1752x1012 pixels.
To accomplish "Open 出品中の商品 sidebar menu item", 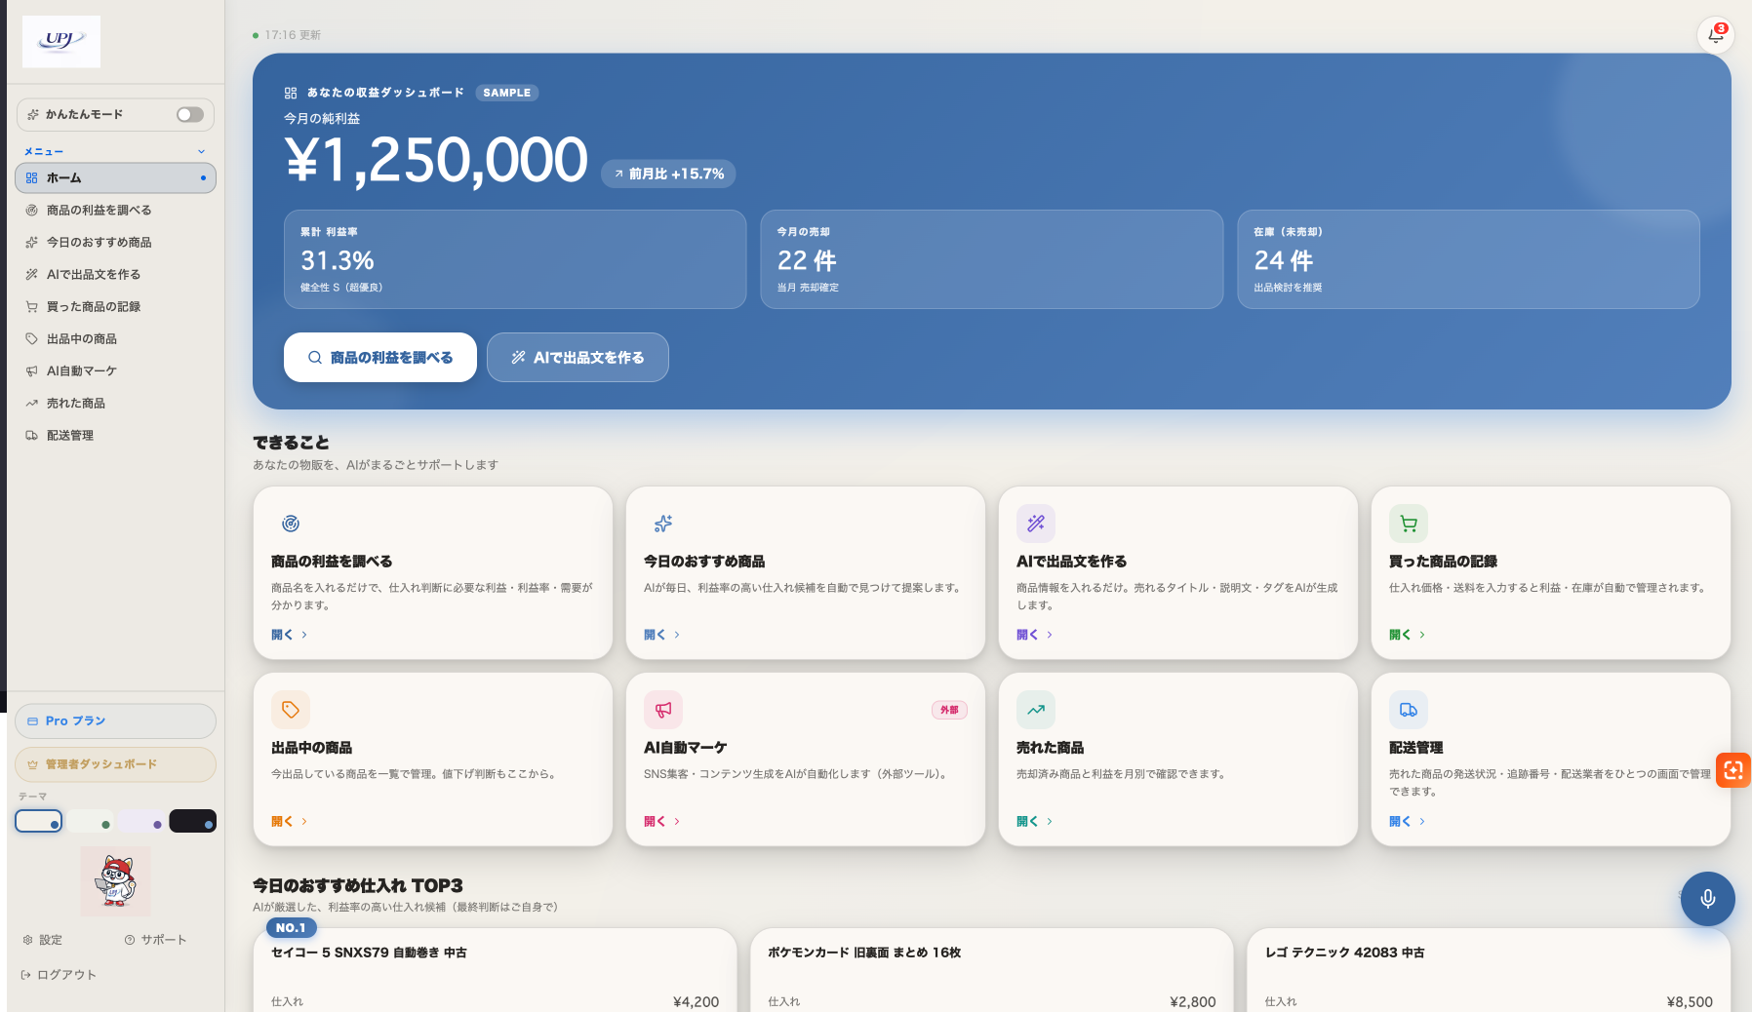I will point(115,339).
